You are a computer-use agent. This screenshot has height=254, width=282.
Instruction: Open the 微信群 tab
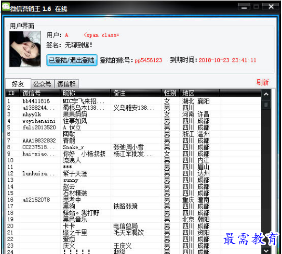(x=67, y=84)
